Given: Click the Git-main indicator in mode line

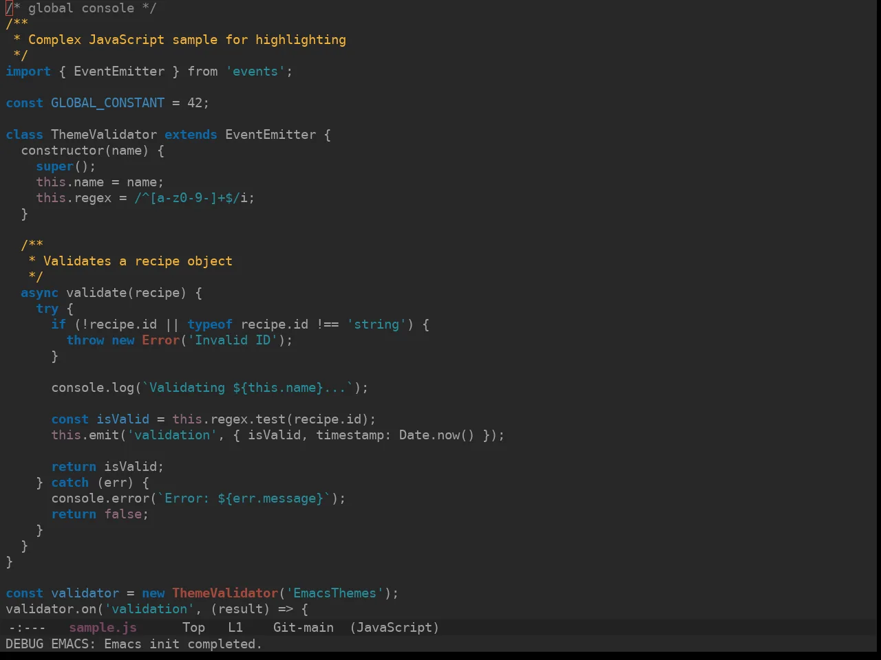Looking at the screenshot, I should (x=304, y=628).
